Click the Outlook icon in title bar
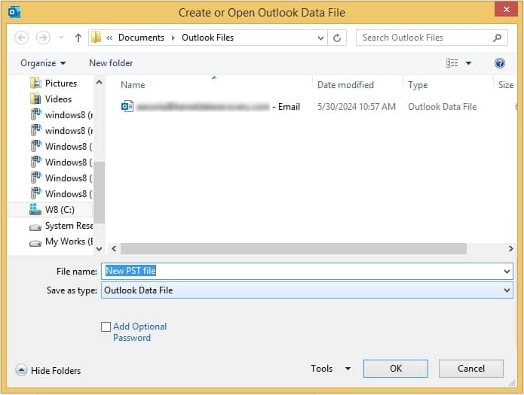Viewport: 524px width, 395px height. (14, 12)
